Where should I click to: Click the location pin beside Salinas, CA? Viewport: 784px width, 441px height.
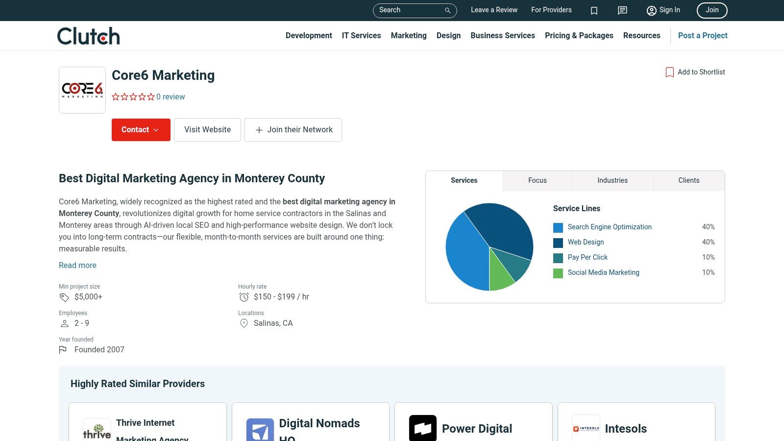pyautogui.click(x=244, y=323)
